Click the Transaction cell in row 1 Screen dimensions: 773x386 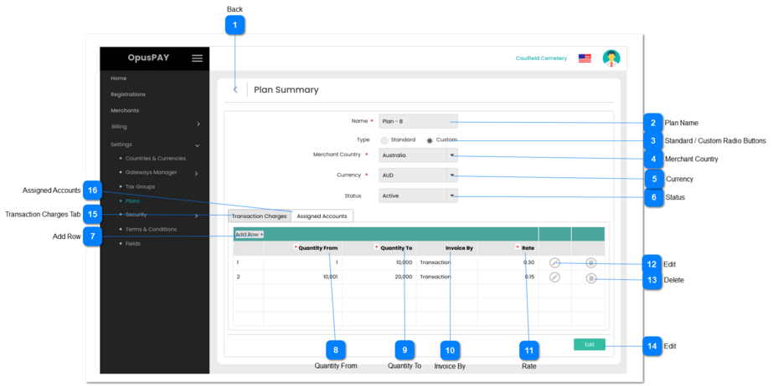tap(435, 262)
